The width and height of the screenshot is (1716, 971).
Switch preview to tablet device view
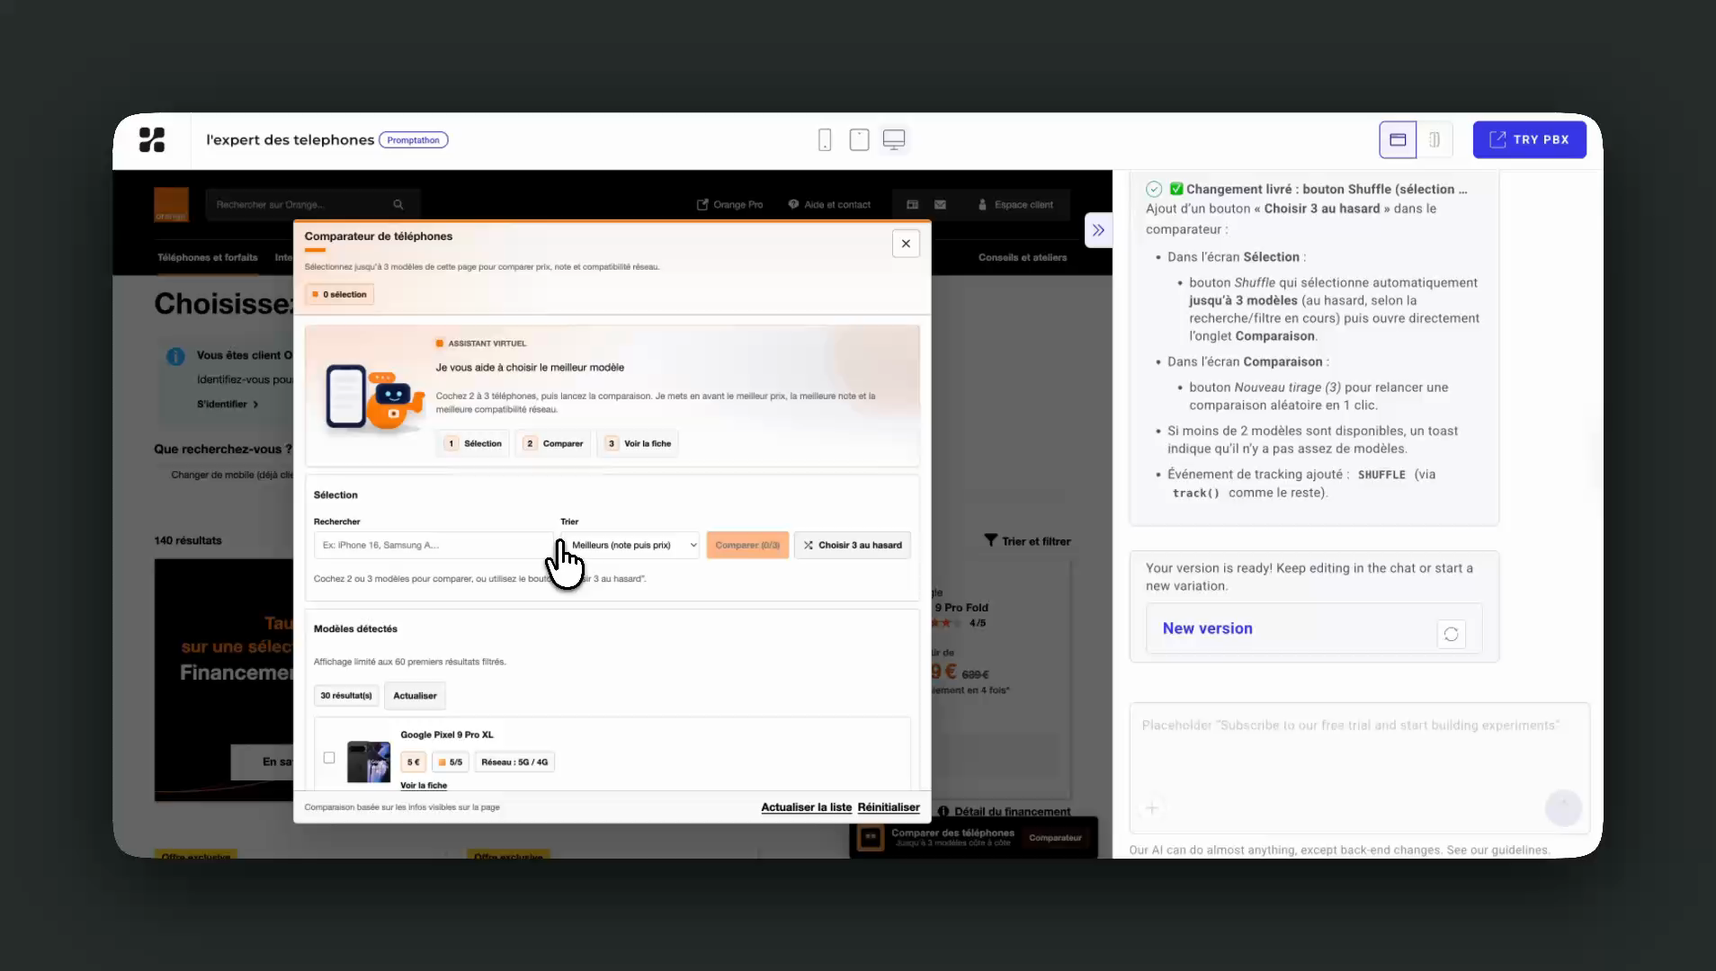point(859,139)
